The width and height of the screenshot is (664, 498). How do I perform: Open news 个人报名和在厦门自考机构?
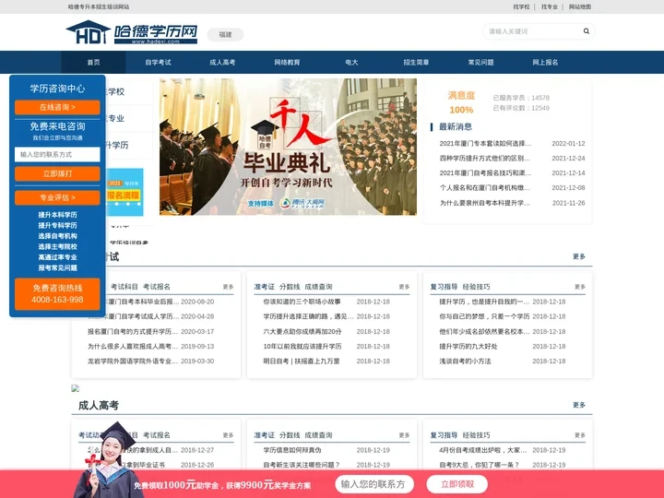pyautogui.click(x=485, y=188)
